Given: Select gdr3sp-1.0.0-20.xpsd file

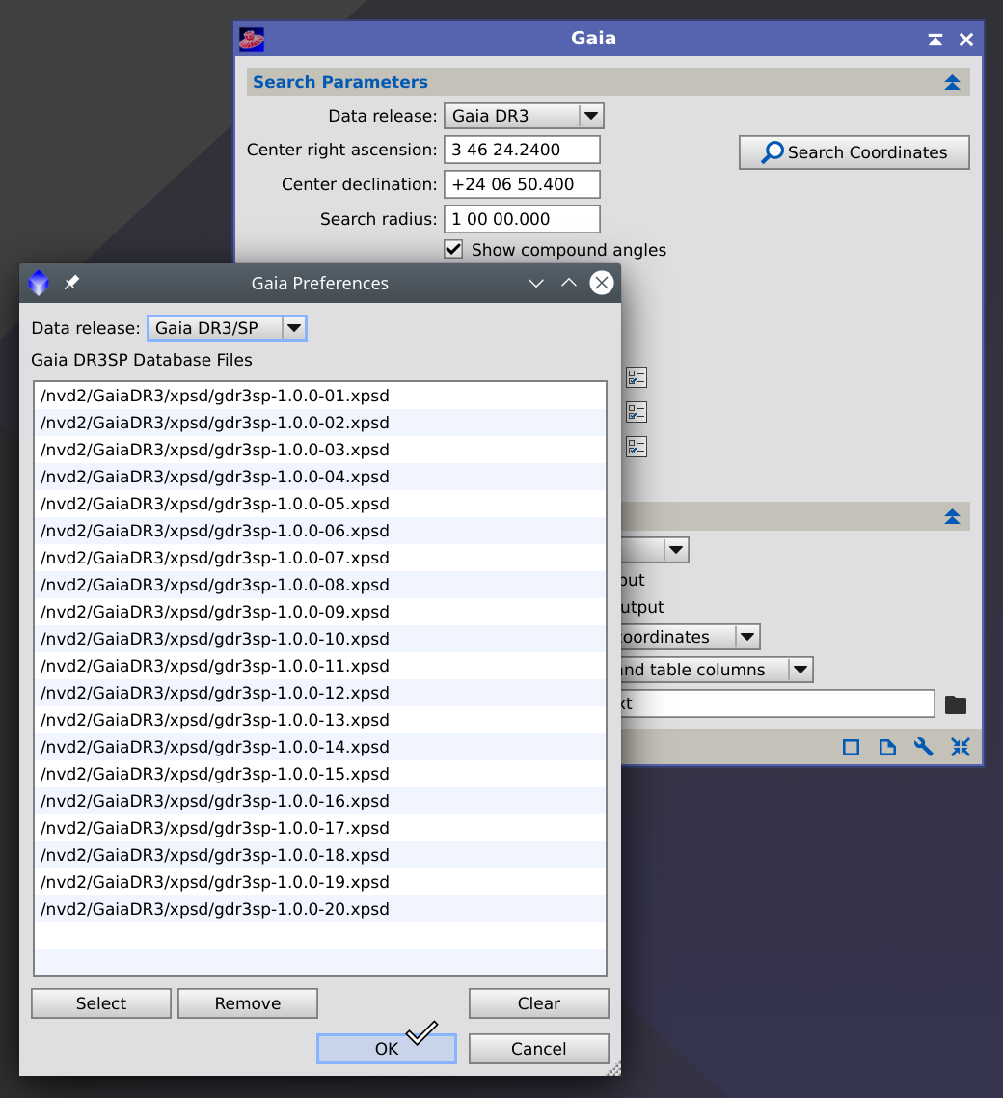Looking at the screenshot, I should (320, 909).
